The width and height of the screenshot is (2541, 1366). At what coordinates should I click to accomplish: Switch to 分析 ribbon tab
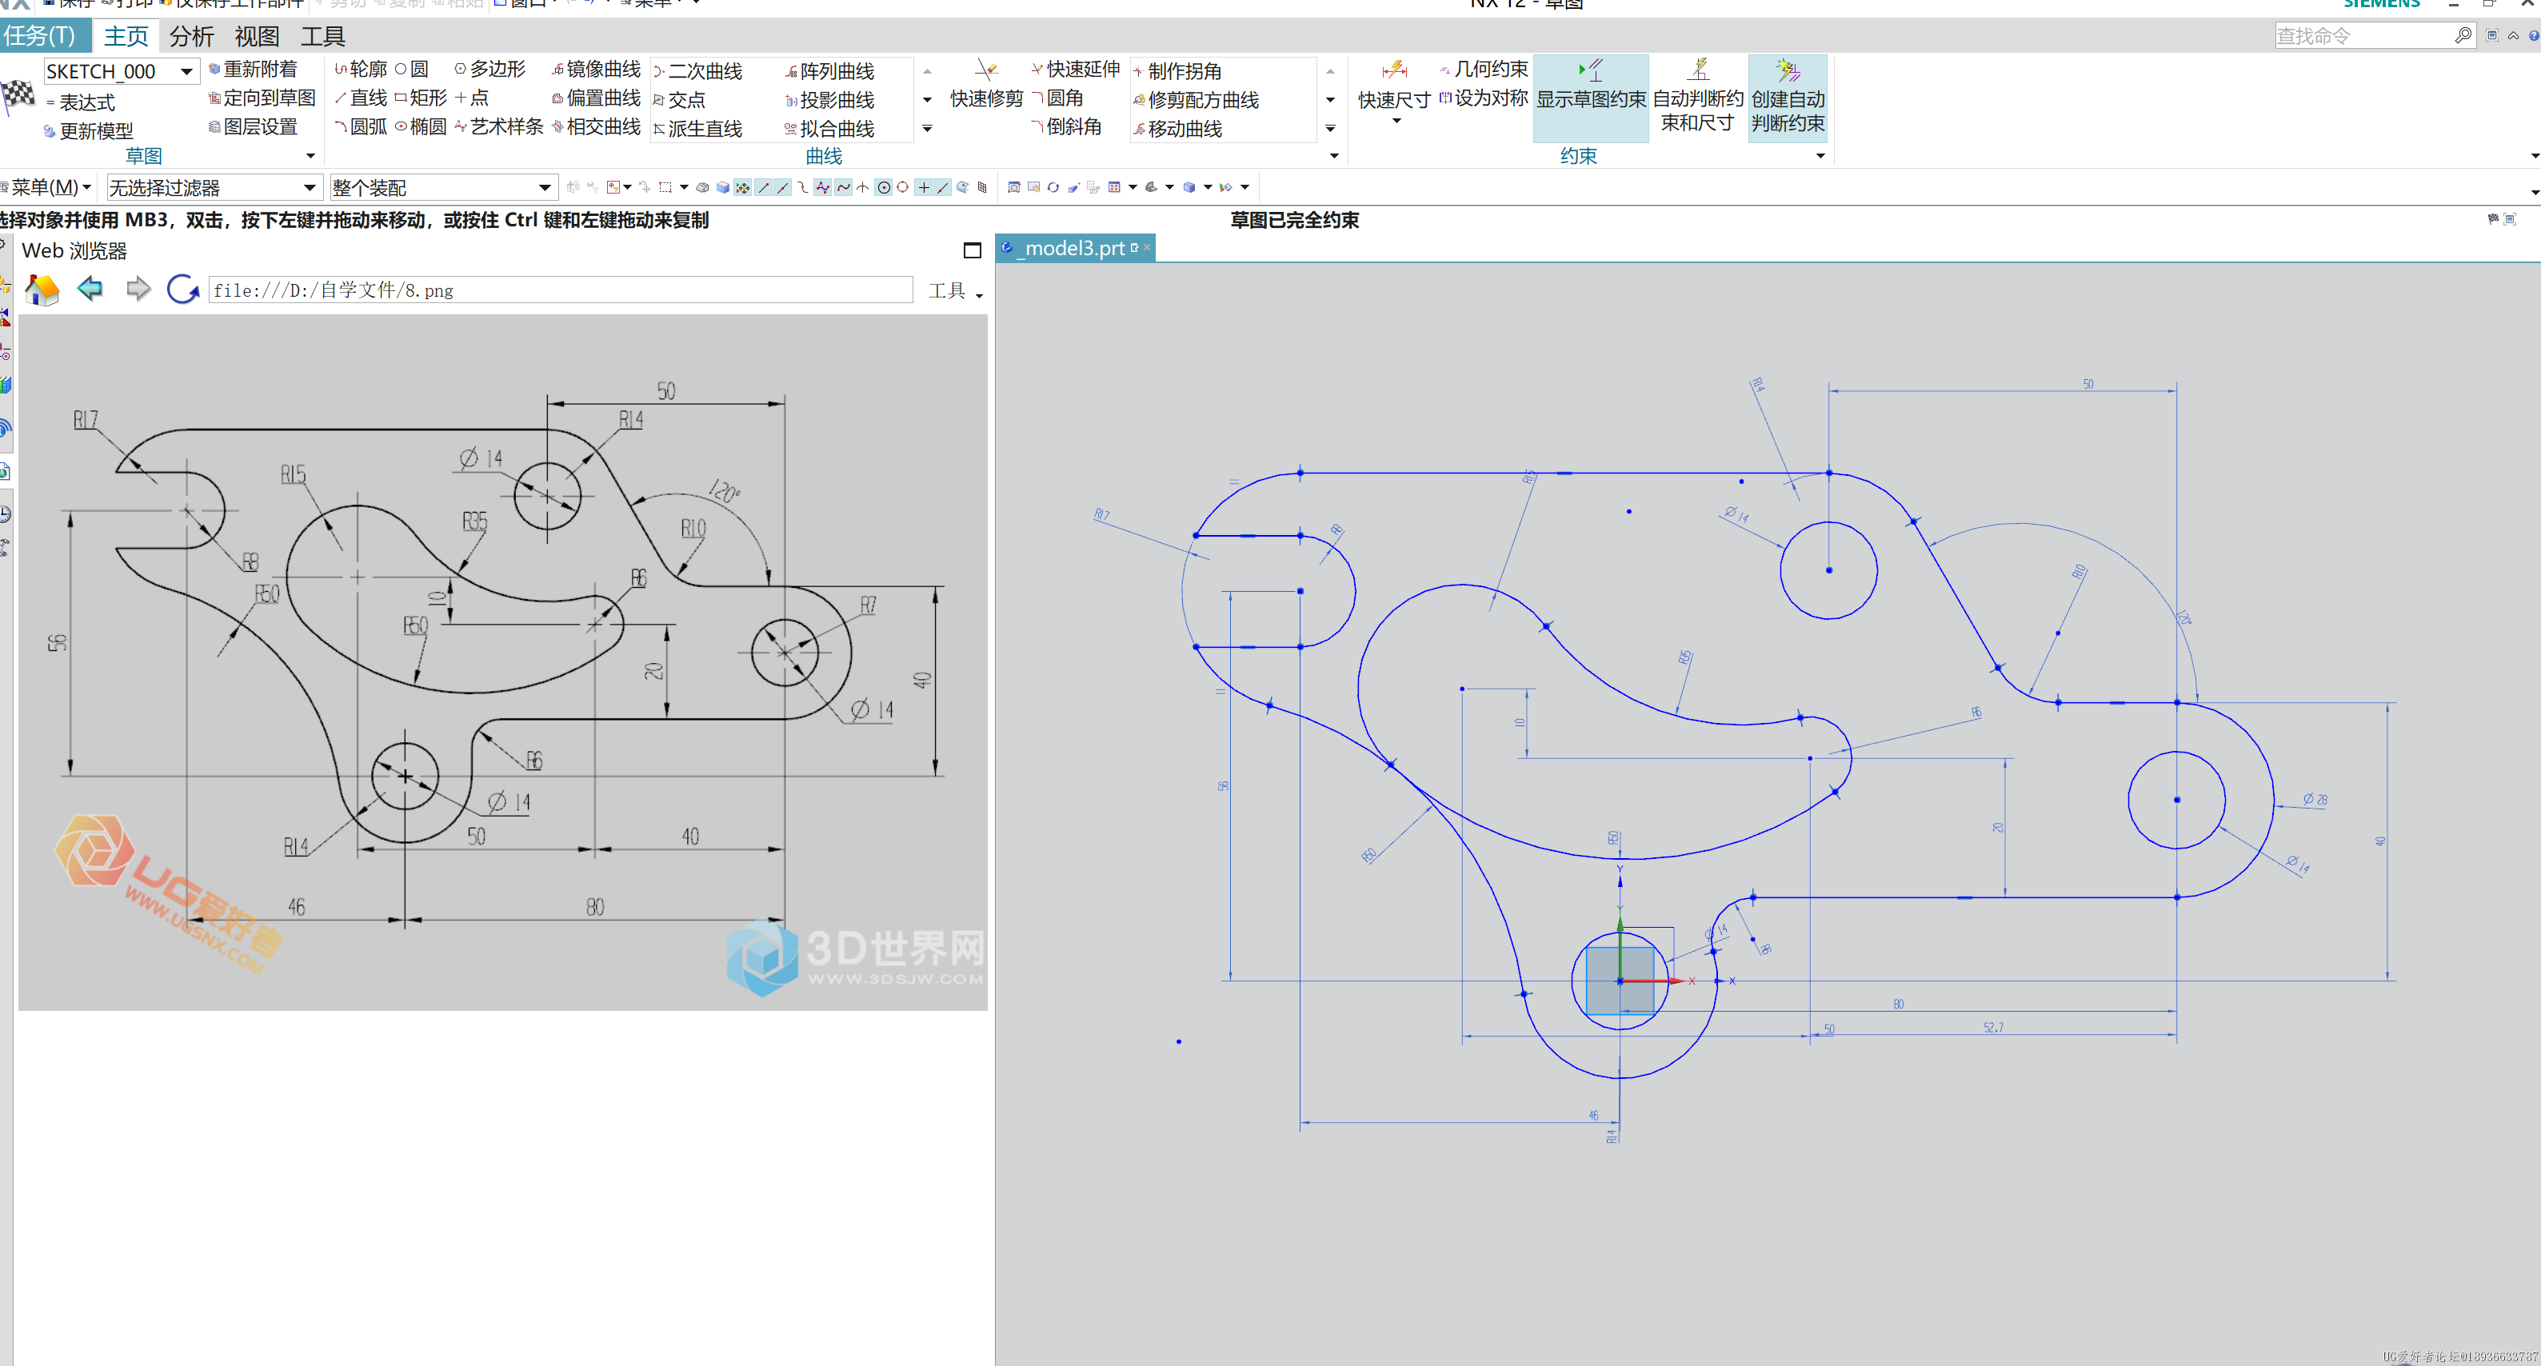pos(191,35)
